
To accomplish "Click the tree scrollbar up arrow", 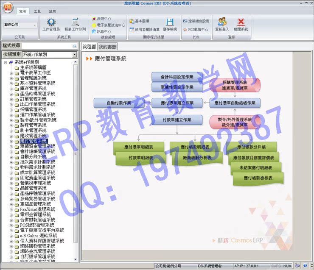I will (75, 62).
